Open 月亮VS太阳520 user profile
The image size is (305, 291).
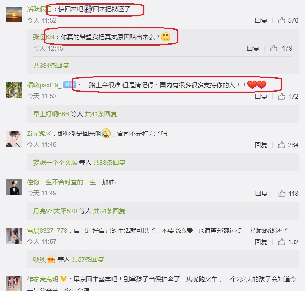(x=55, y=211)
